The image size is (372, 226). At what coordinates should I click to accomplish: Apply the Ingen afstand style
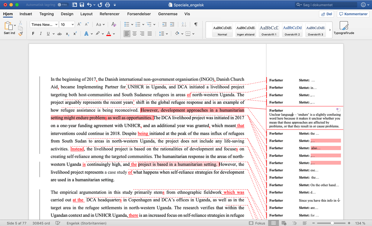pos(246,30)
